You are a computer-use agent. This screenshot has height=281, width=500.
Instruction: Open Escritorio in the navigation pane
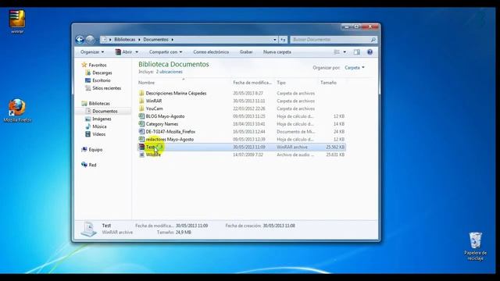102,80
